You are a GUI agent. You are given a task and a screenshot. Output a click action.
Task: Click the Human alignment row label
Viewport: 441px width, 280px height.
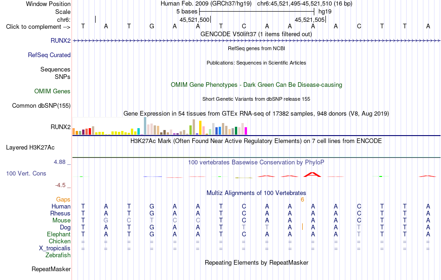(61, 206)
